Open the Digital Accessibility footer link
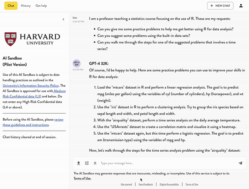Screen dimensions: 249x189 (169, 184)
